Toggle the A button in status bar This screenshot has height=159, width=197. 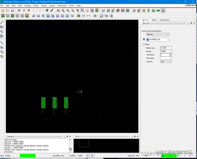92,155
